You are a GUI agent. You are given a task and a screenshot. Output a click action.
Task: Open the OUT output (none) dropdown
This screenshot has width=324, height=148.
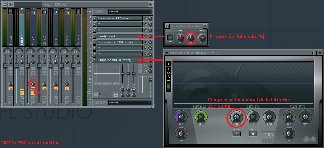point(130,102)
